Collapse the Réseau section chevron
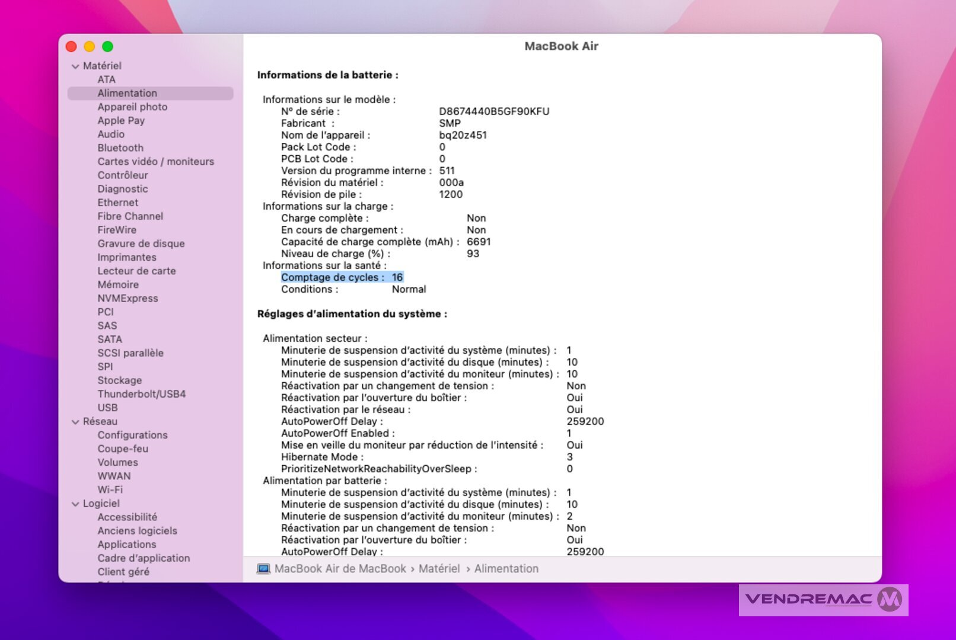Viewport: 956px width, 640px height. (75, 422)
